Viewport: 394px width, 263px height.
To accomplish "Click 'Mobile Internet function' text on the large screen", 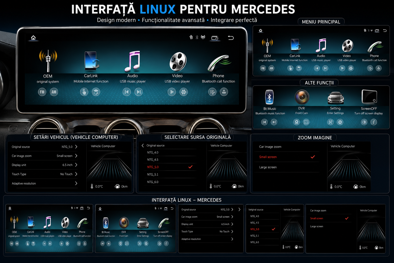I will (x=91, y=81).
